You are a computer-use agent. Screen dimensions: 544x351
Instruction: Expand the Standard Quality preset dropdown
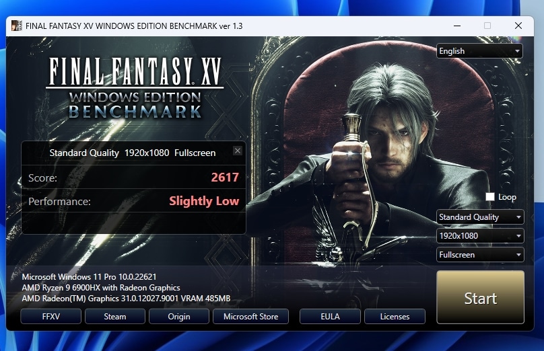coord(479,217)
